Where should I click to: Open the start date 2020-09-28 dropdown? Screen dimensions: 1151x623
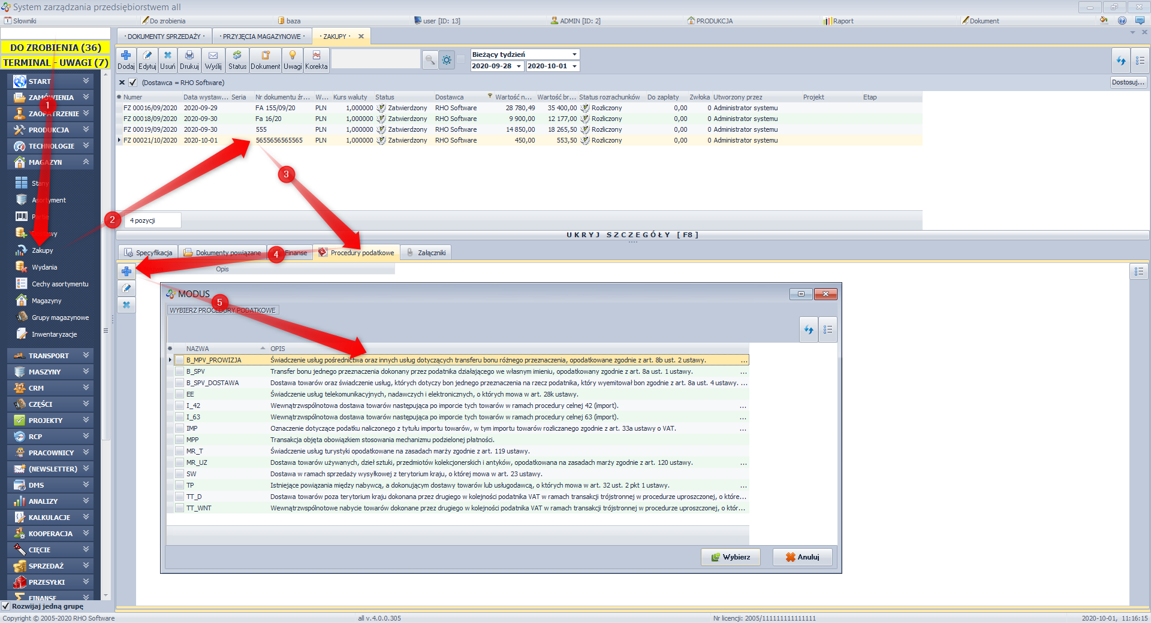pos(519,66)
